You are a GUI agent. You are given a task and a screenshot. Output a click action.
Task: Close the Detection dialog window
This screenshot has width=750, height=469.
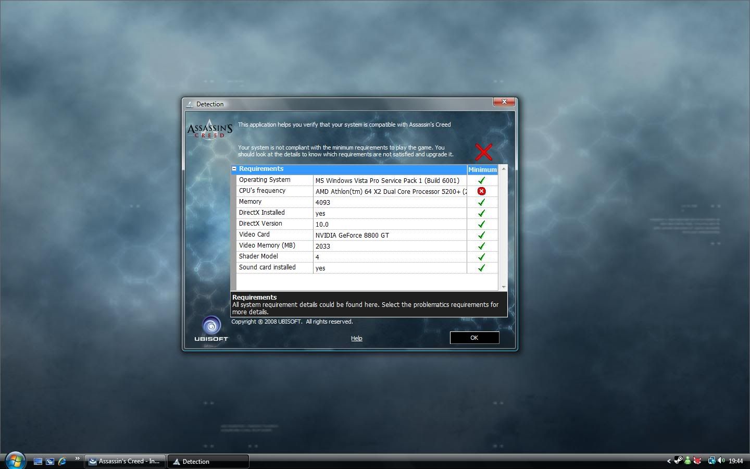pos(504,102)
